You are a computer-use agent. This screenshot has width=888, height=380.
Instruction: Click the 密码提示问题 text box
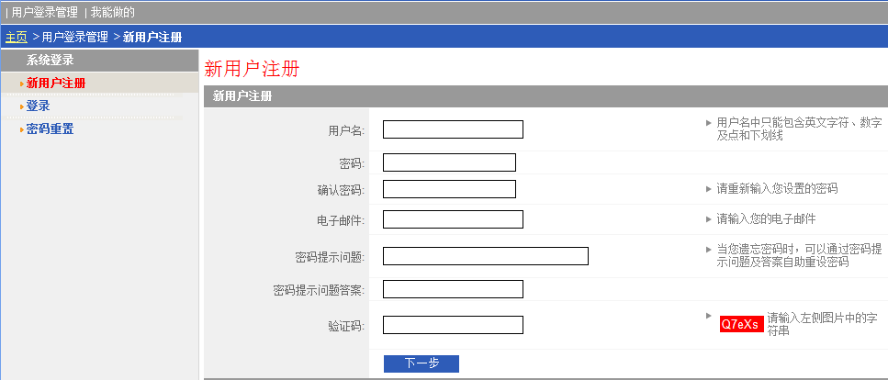click(x=485, y=256)
